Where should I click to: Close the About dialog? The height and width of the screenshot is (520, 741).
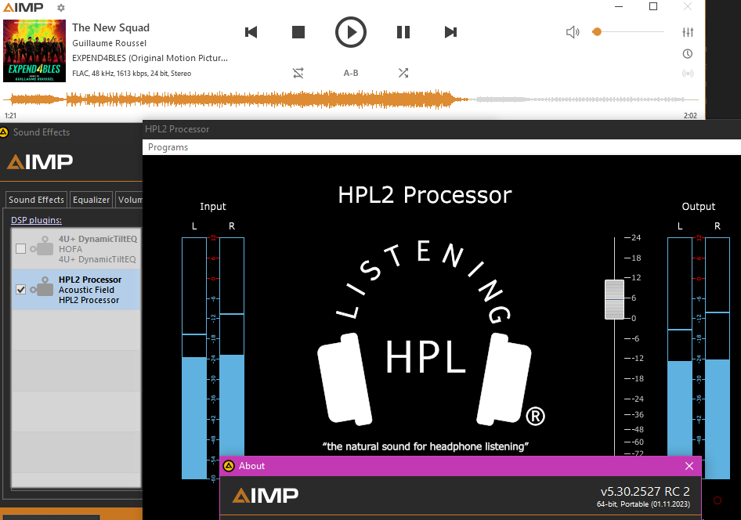click(689, 466)
